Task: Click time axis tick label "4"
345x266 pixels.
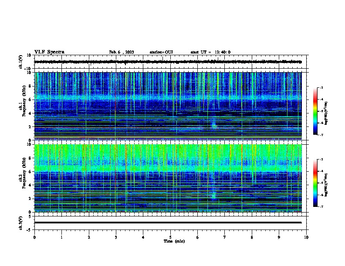Action: (x=143, y=237)
